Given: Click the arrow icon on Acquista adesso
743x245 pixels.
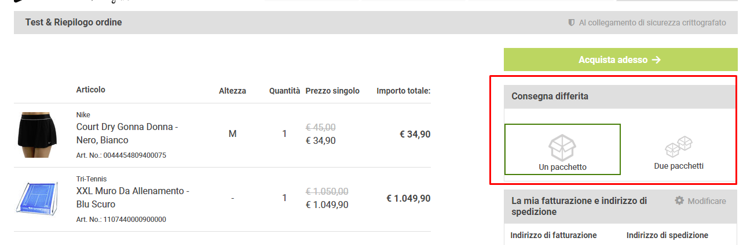Looking at the screenshot, I should pyautogui.click(x=656, y=60).
